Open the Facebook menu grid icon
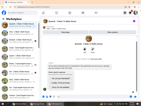 (x=125, y=13)
